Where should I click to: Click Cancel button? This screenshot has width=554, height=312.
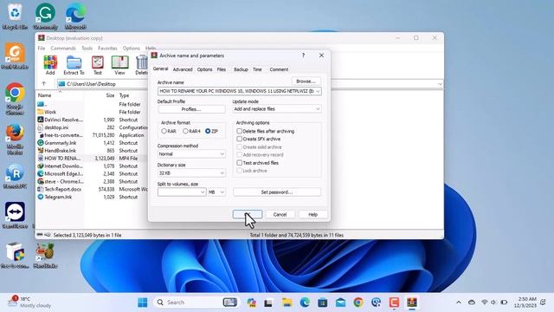coord(280,214)
